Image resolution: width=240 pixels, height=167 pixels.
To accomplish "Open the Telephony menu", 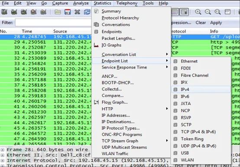I will [x=127, y=3].
